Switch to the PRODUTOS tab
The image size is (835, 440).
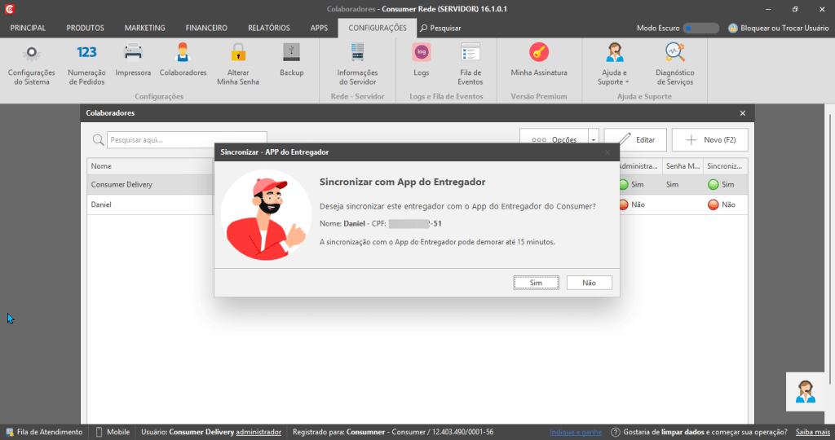click(x=85, y=29)
